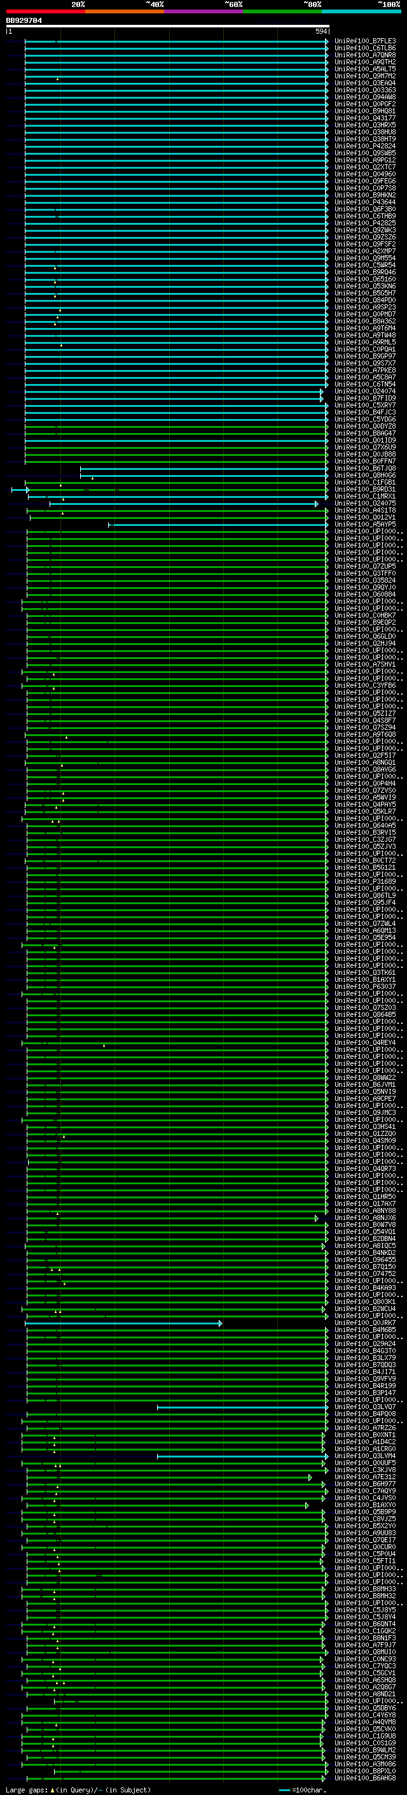
Task: Select the UniRef100_Q38HT9 label
Action: [x=365, y=139]
